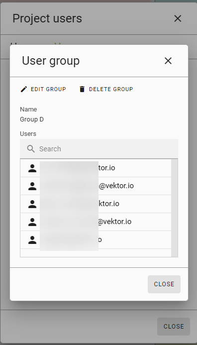
Task: Select the first user entry ending in tor.io
Action: pos(96,168)
